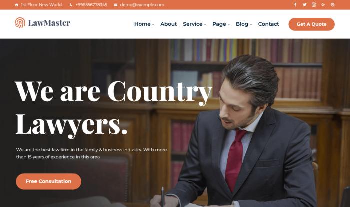
Task: Click the Get A Quote button
Action: coord(312,24)
